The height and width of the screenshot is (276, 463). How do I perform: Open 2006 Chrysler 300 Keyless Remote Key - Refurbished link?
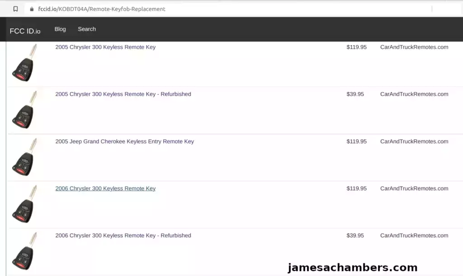pos(123,236)
